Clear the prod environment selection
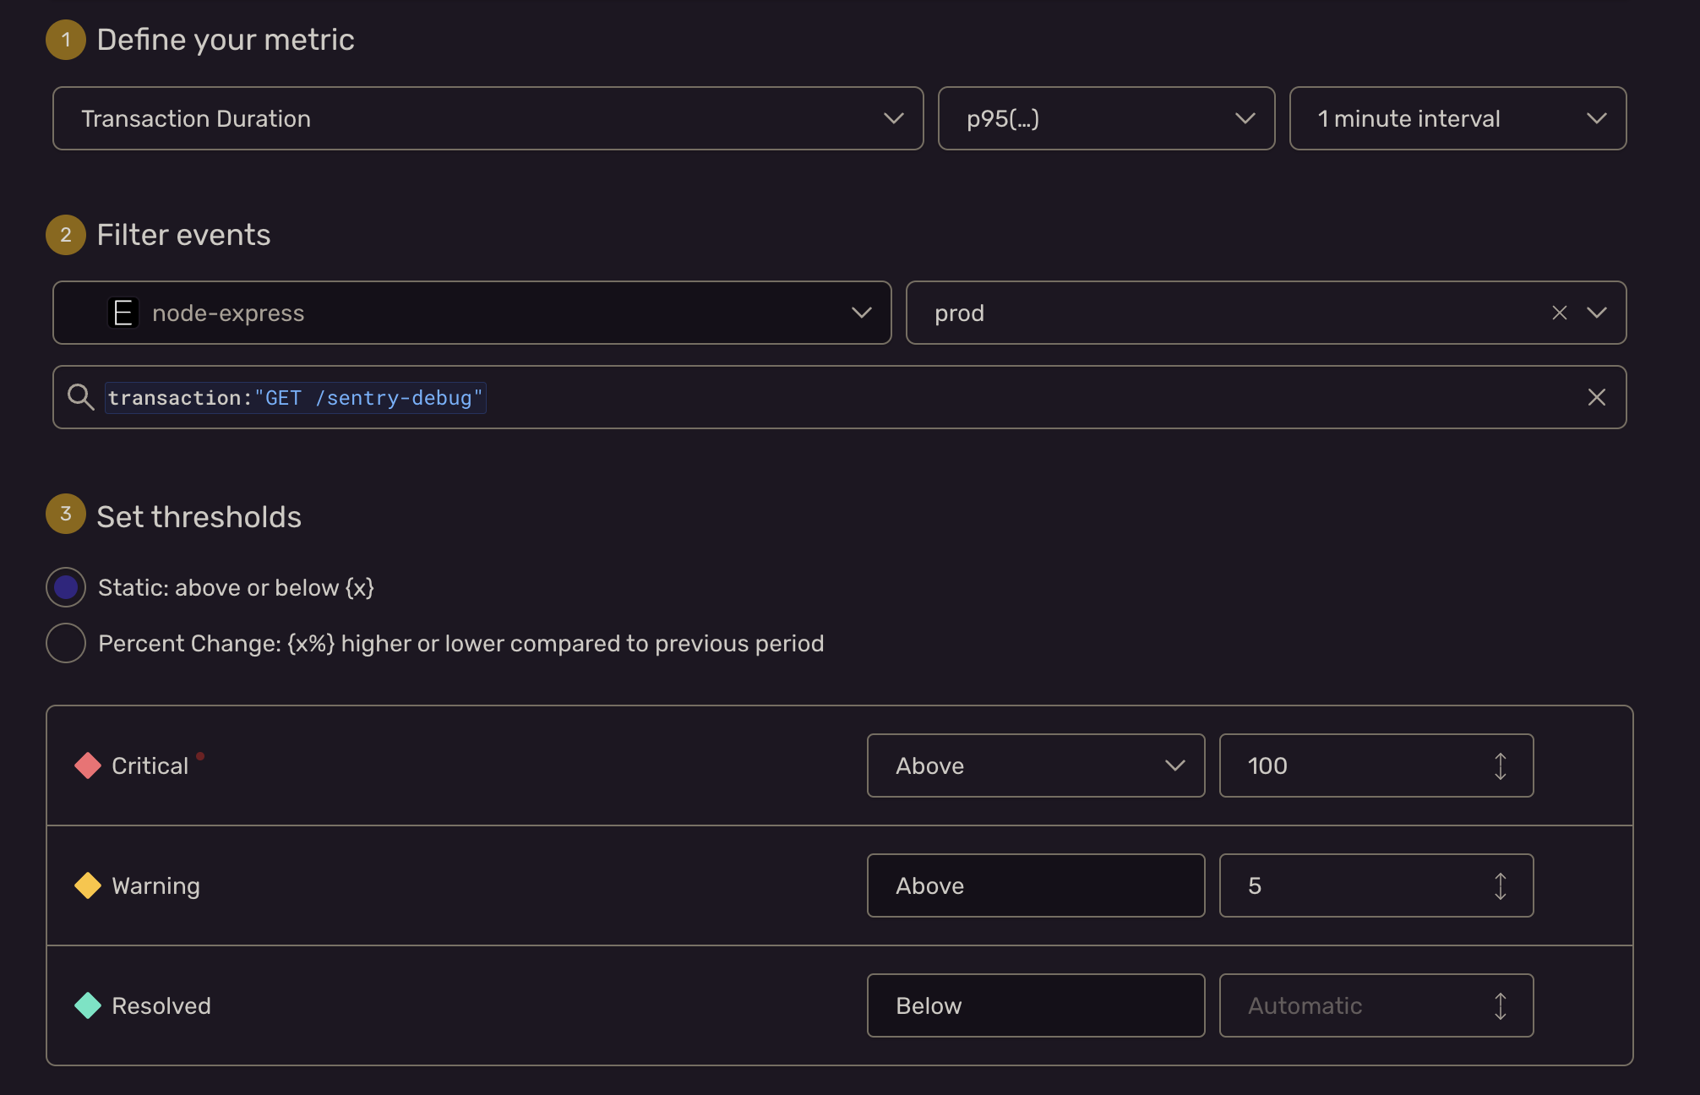The height and width of the screenshot is (1095, 1700). pyautogui.click(x=1559, y=313)
